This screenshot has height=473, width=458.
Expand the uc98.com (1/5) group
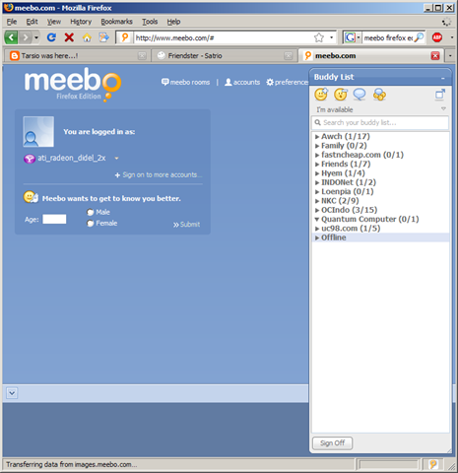point(317,229)
